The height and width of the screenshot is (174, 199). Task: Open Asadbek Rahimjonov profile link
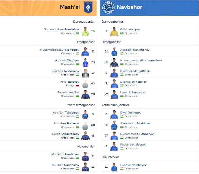pyautogui.click(x=135, y=50)
